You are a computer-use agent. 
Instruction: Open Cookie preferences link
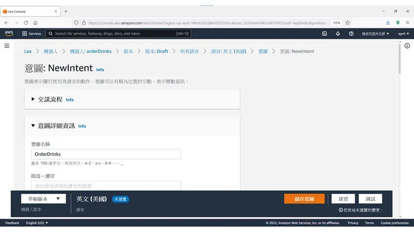[394, 223]
